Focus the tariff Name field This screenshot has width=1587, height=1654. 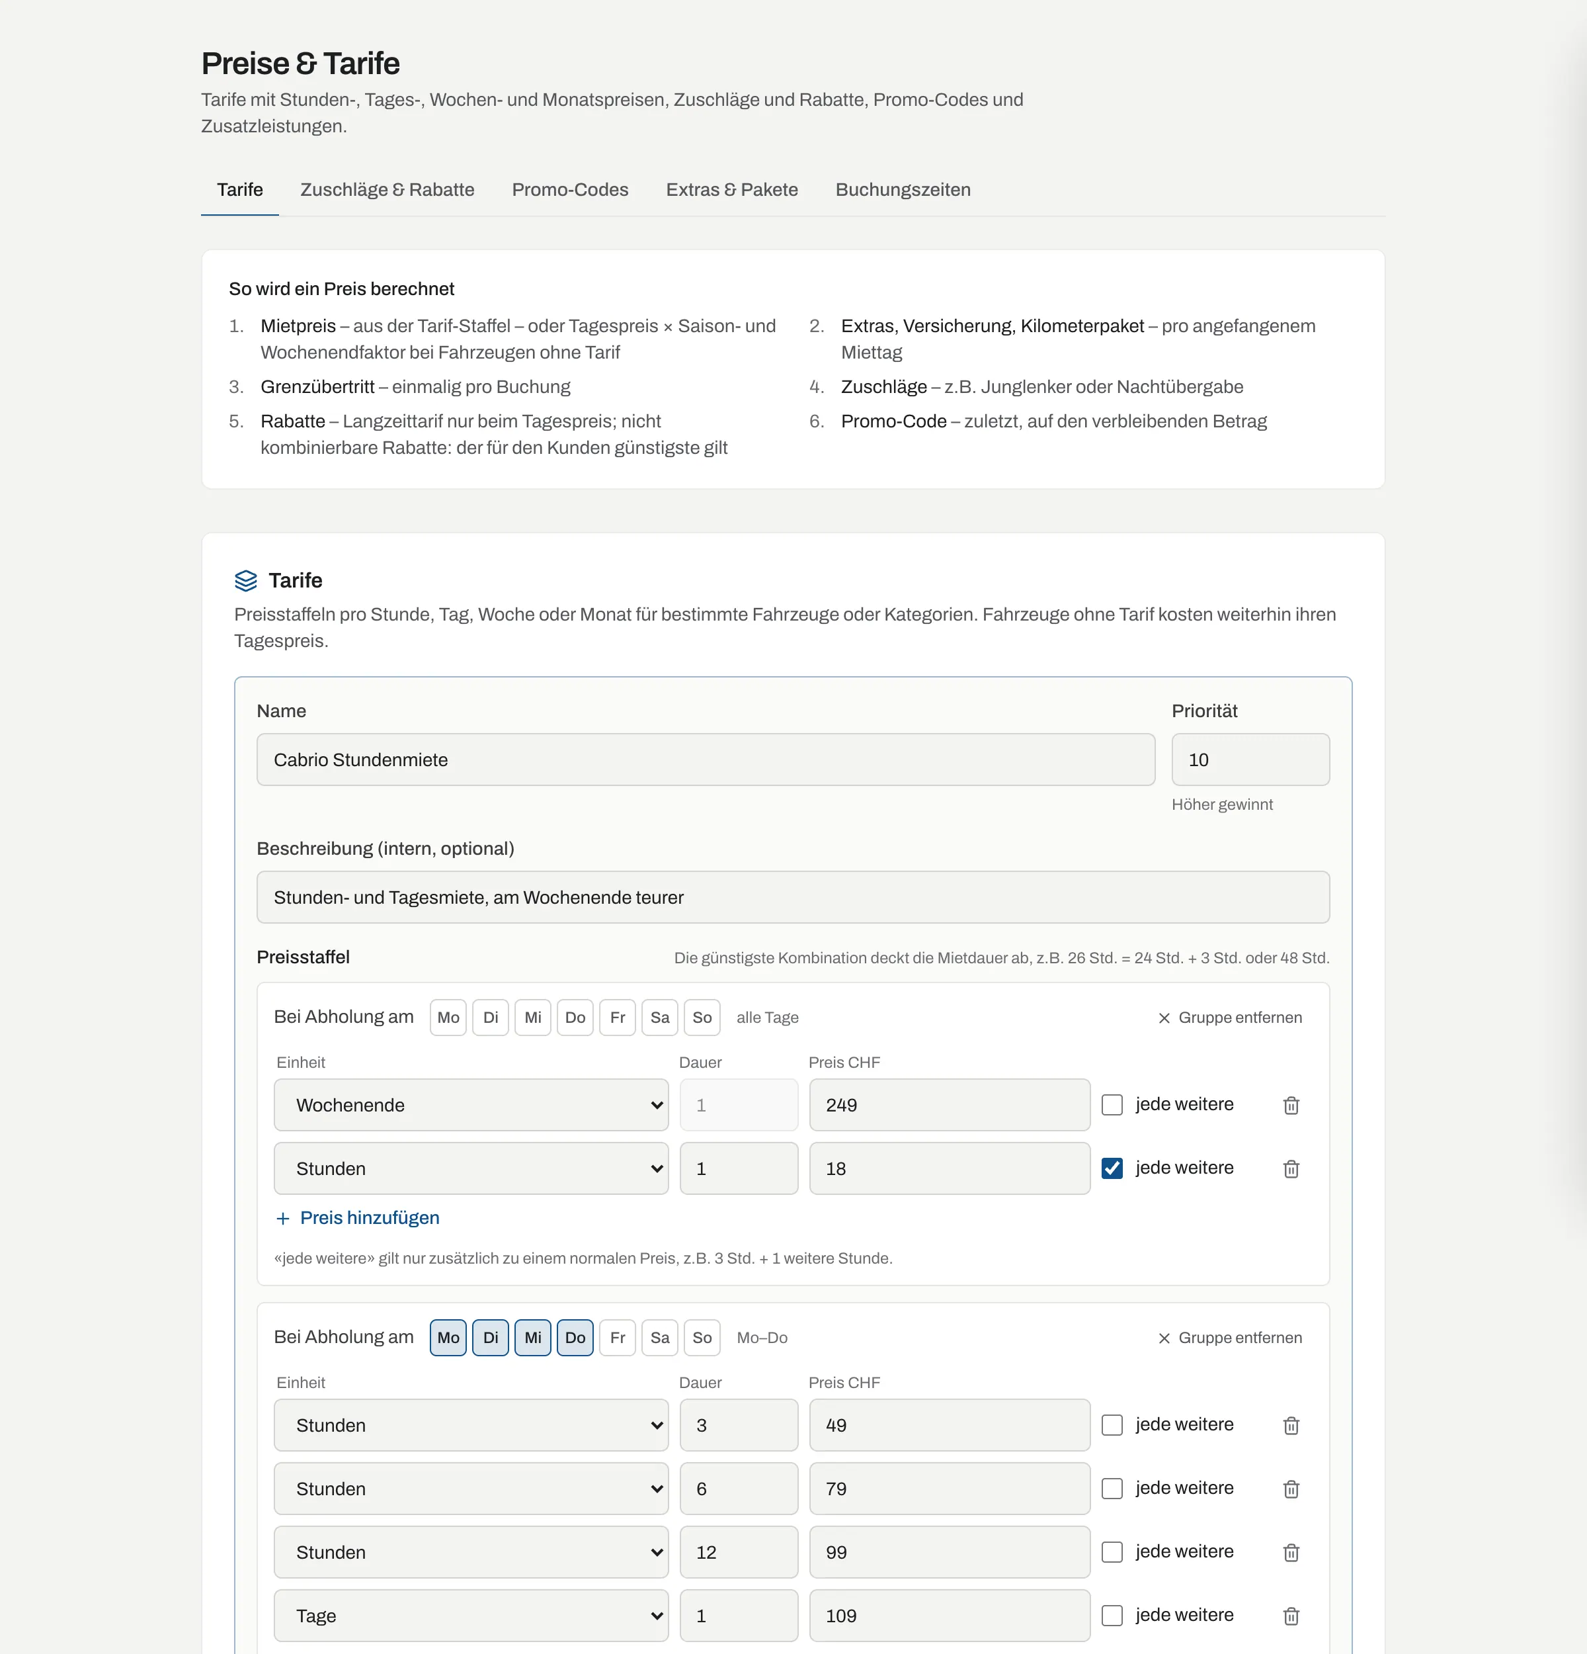[706, 760]
